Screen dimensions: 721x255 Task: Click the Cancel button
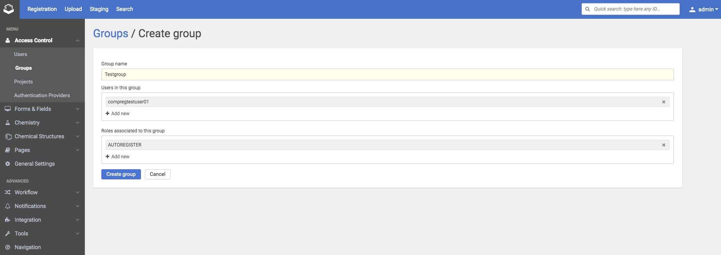[x=157, y=174]
